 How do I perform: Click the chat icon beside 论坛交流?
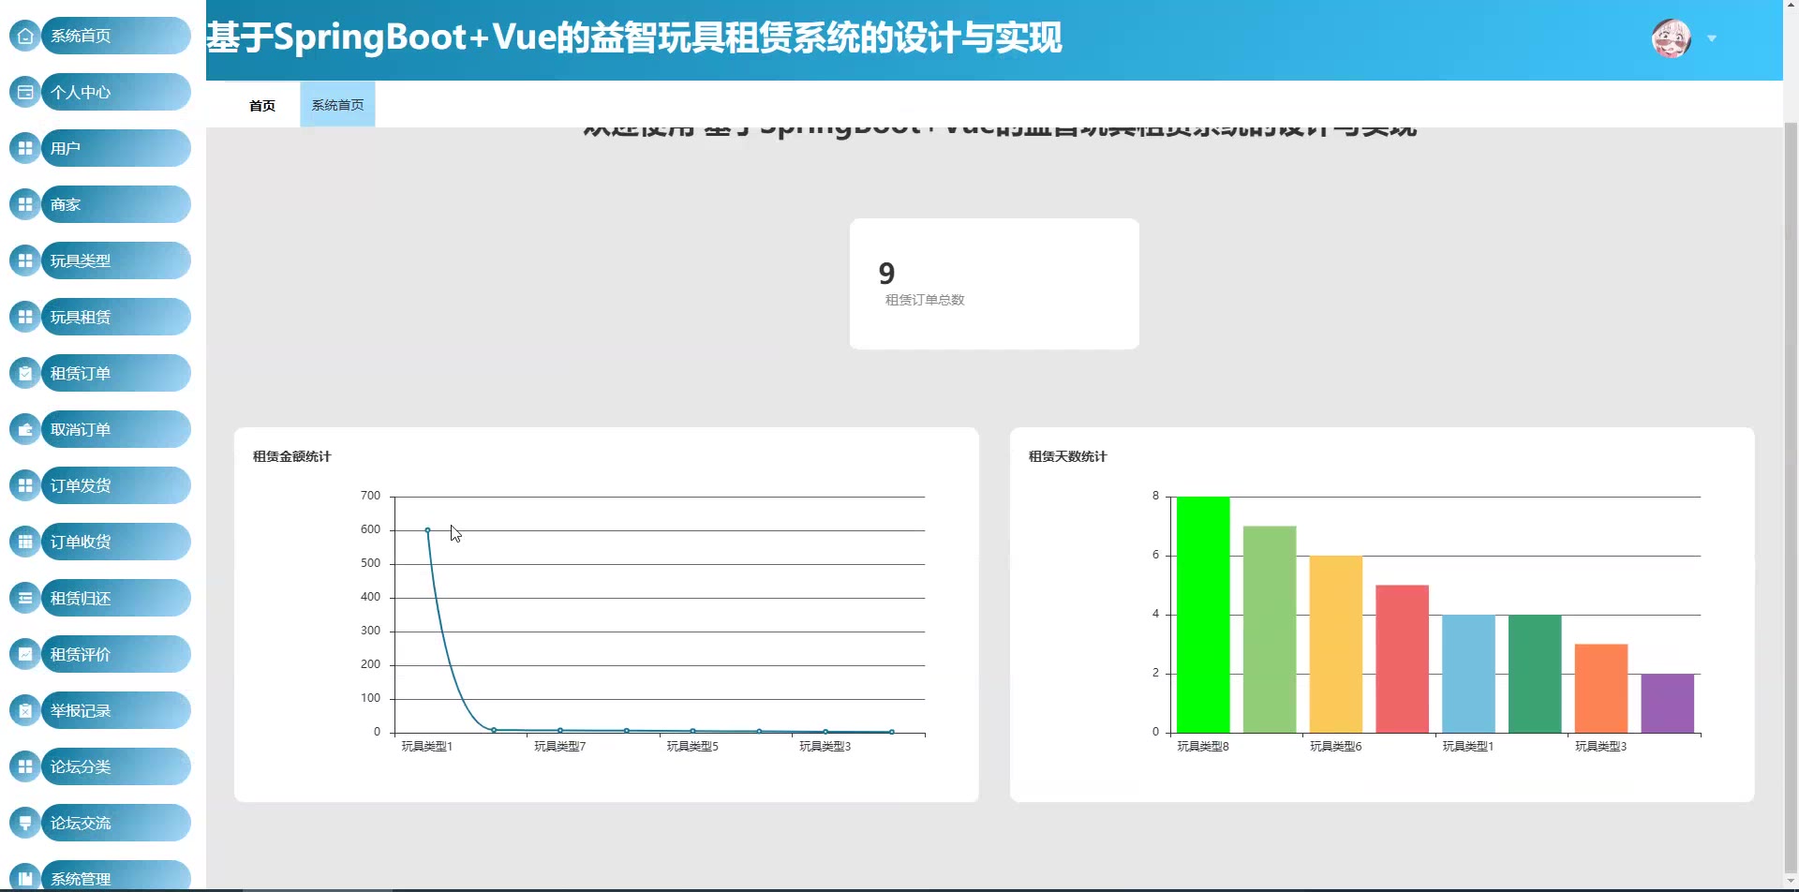(x=25, y=823)
